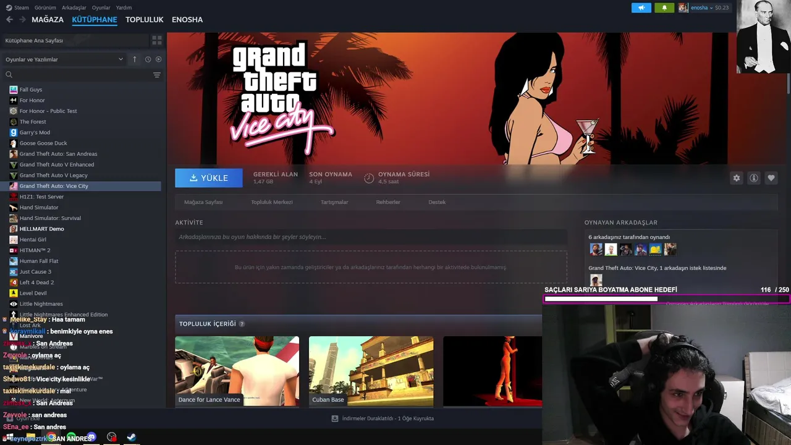The width and height of the screenshot is (791, 445).
Task: Click the activity comment input field
Action: [x=371, y=237]
